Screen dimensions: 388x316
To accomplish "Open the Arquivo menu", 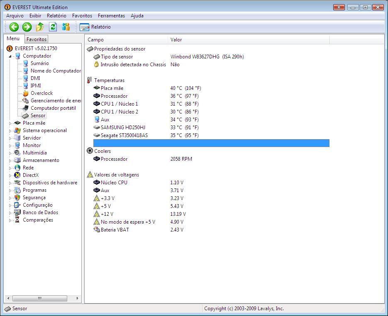I will (x=15, y=16).
